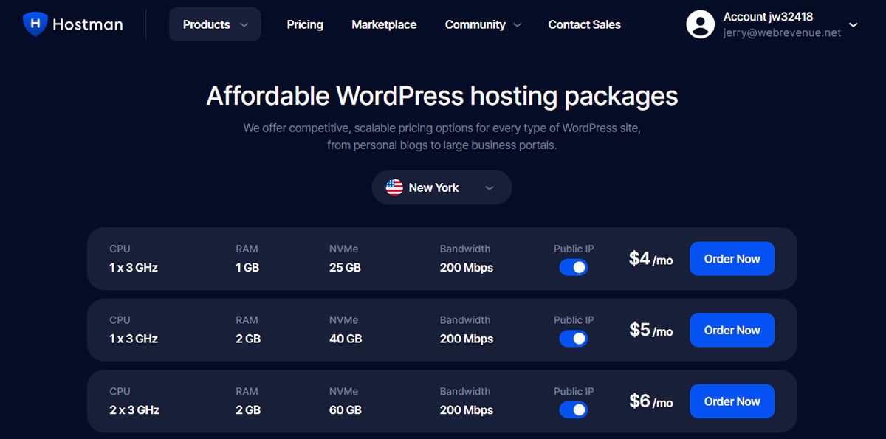Open the Marketplace page

384,24
